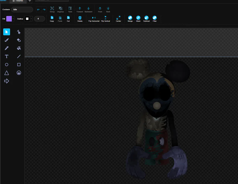Select the Eraser tool
238x184 pixels.
pyautogui.click(x=19, y=40)
